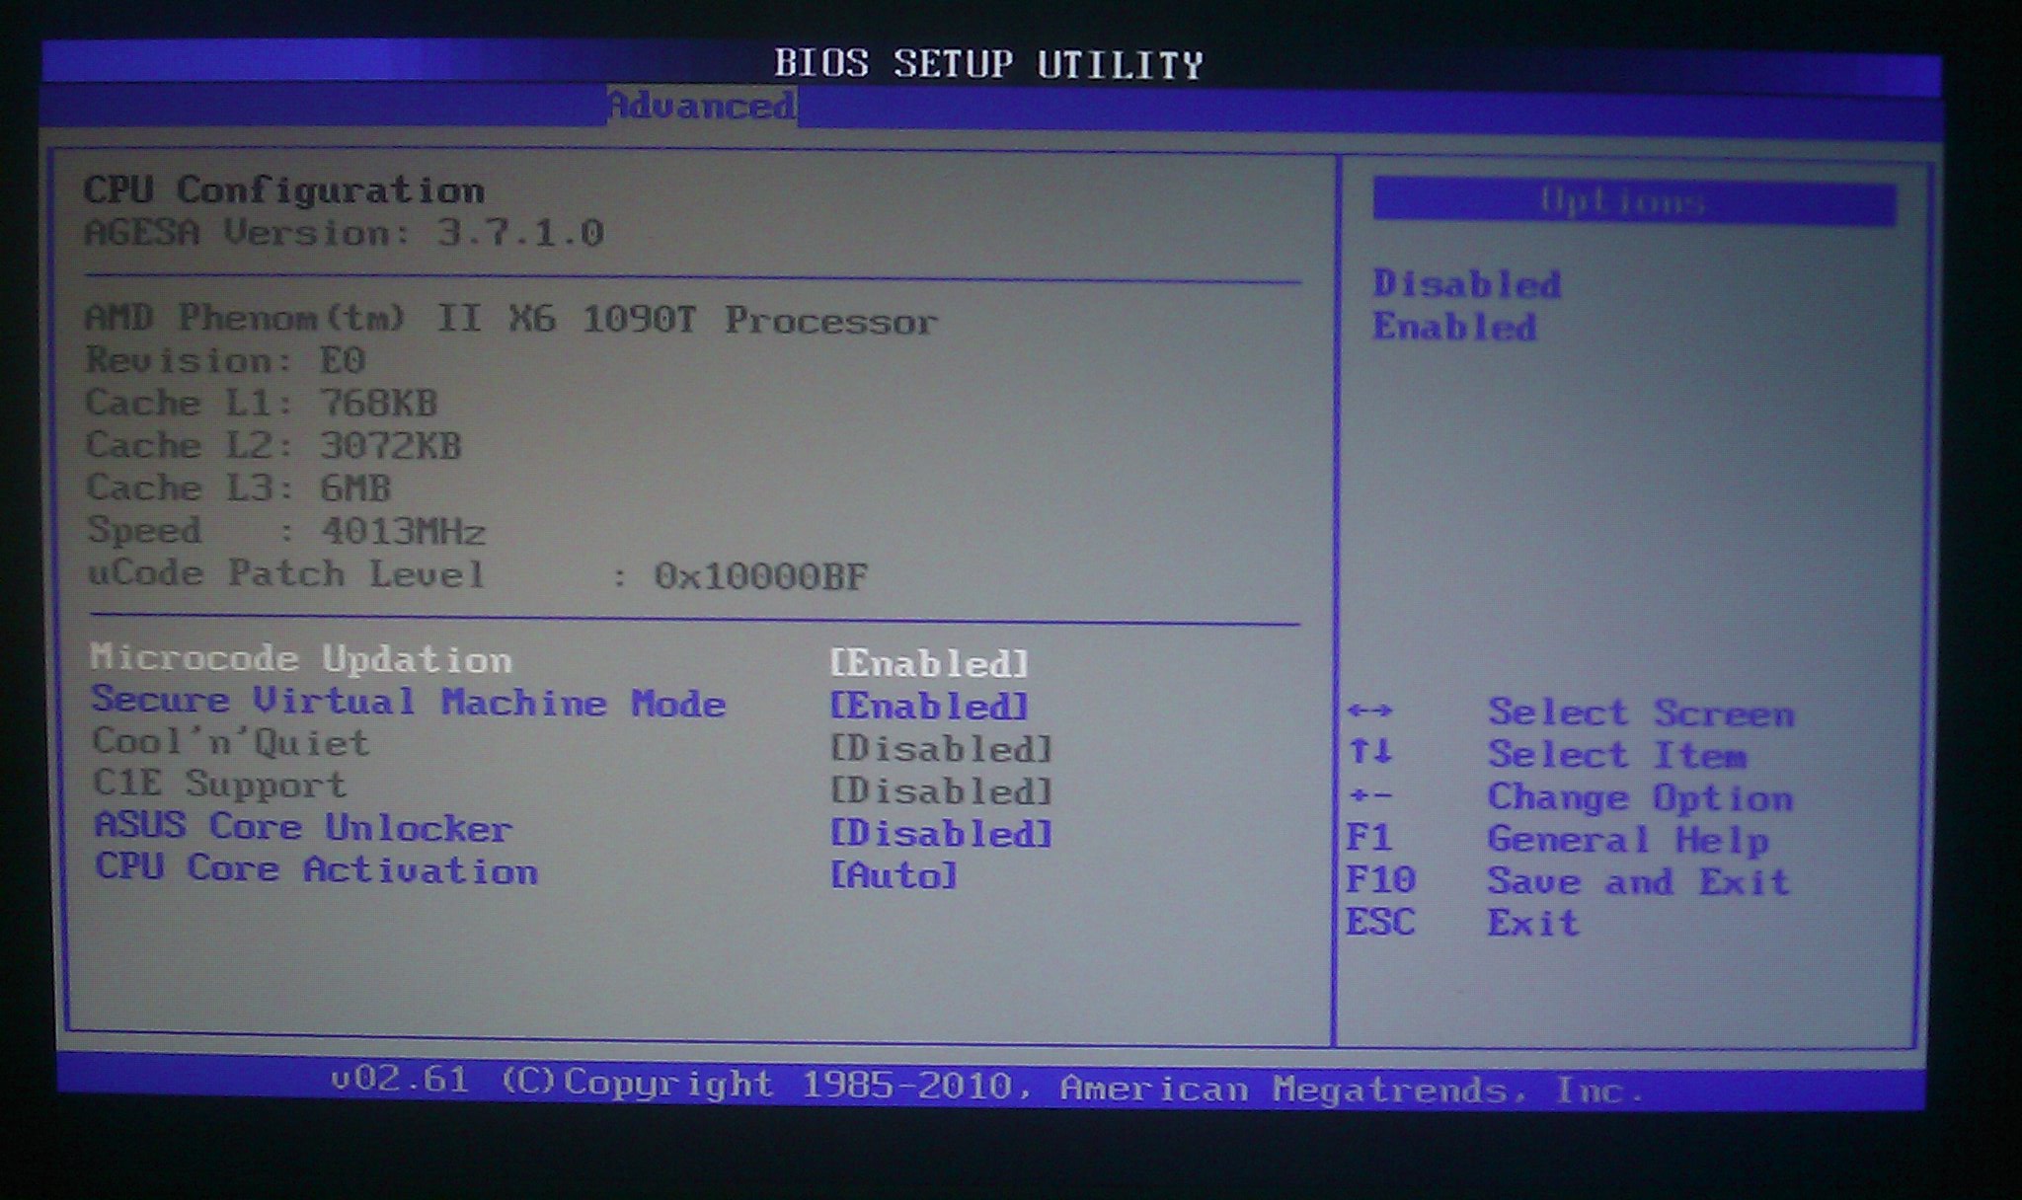Viewport: 2022px width, 1200px height.
Task: Open Cool'n'Quiet Disabled value selector
Action: 940,749
